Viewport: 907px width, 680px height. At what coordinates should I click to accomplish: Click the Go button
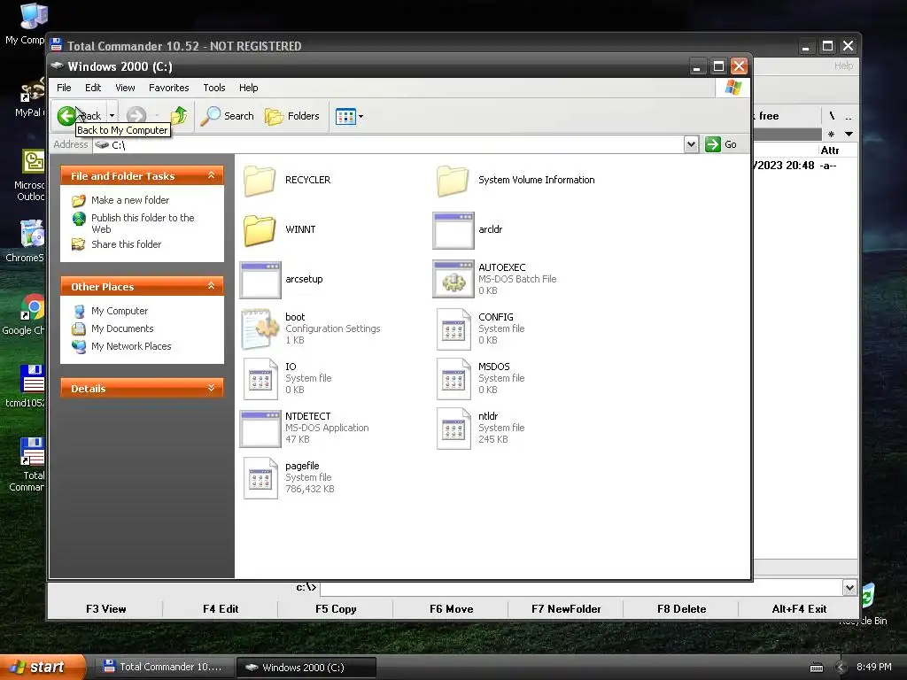[x=721, y=144]
